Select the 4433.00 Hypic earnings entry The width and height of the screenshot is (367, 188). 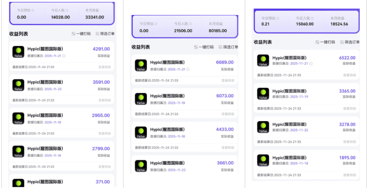coord(183,132)
